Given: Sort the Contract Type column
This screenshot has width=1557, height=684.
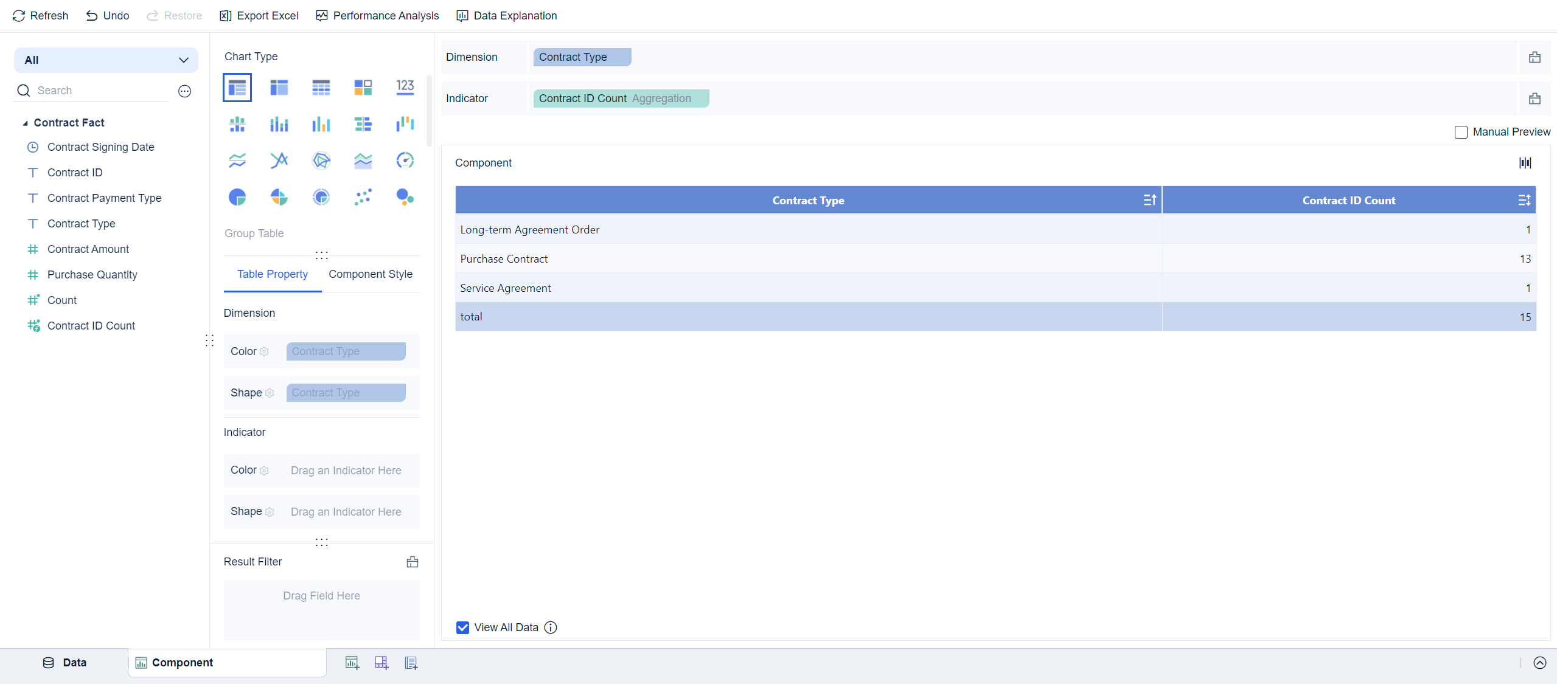Looking at the screenshot, I should click(x=1149, y=200).
